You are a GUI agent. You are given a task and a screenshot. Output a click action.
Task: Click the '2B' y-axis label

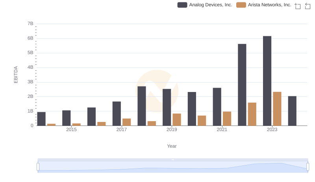point(30,96)
